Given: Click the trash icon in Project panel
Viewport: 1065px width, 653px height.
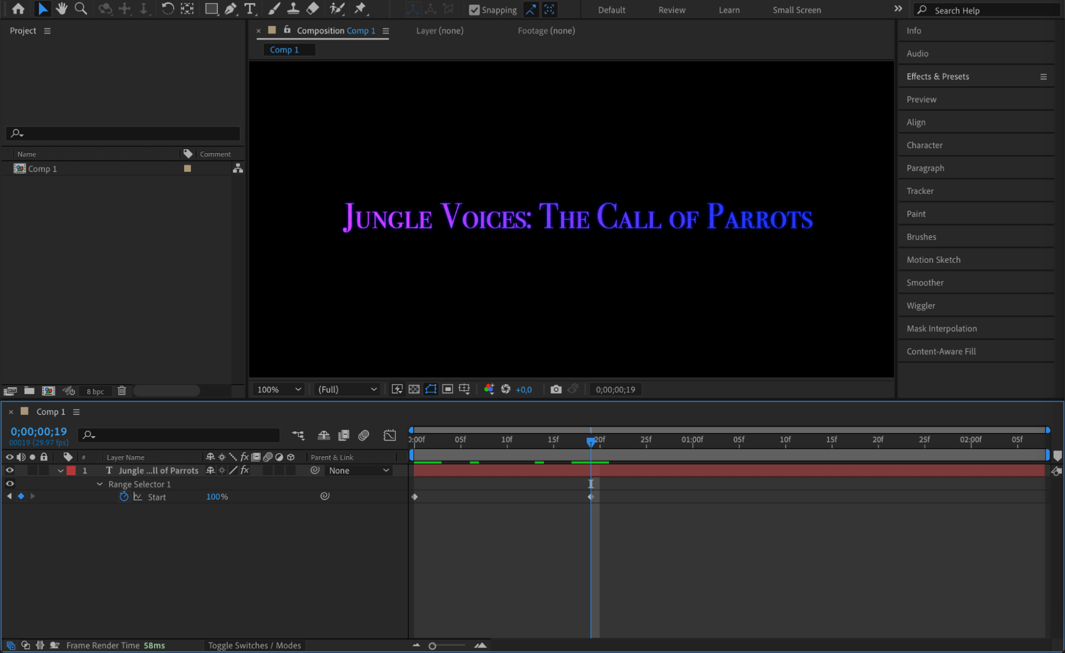Looking at the screenshot, I should pyautogui.click(x=121, y=390).
